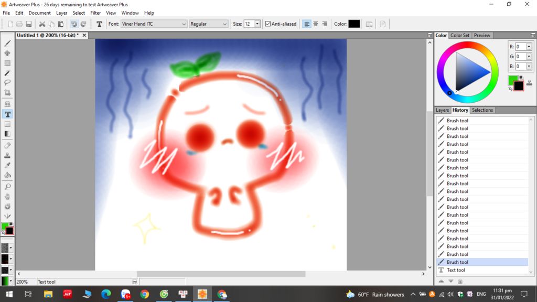Open the B value dropdown arrow

pos(529,67)
